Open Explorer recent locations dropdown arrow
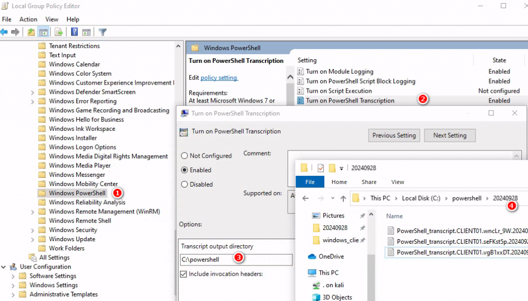 tap(333, 198)
